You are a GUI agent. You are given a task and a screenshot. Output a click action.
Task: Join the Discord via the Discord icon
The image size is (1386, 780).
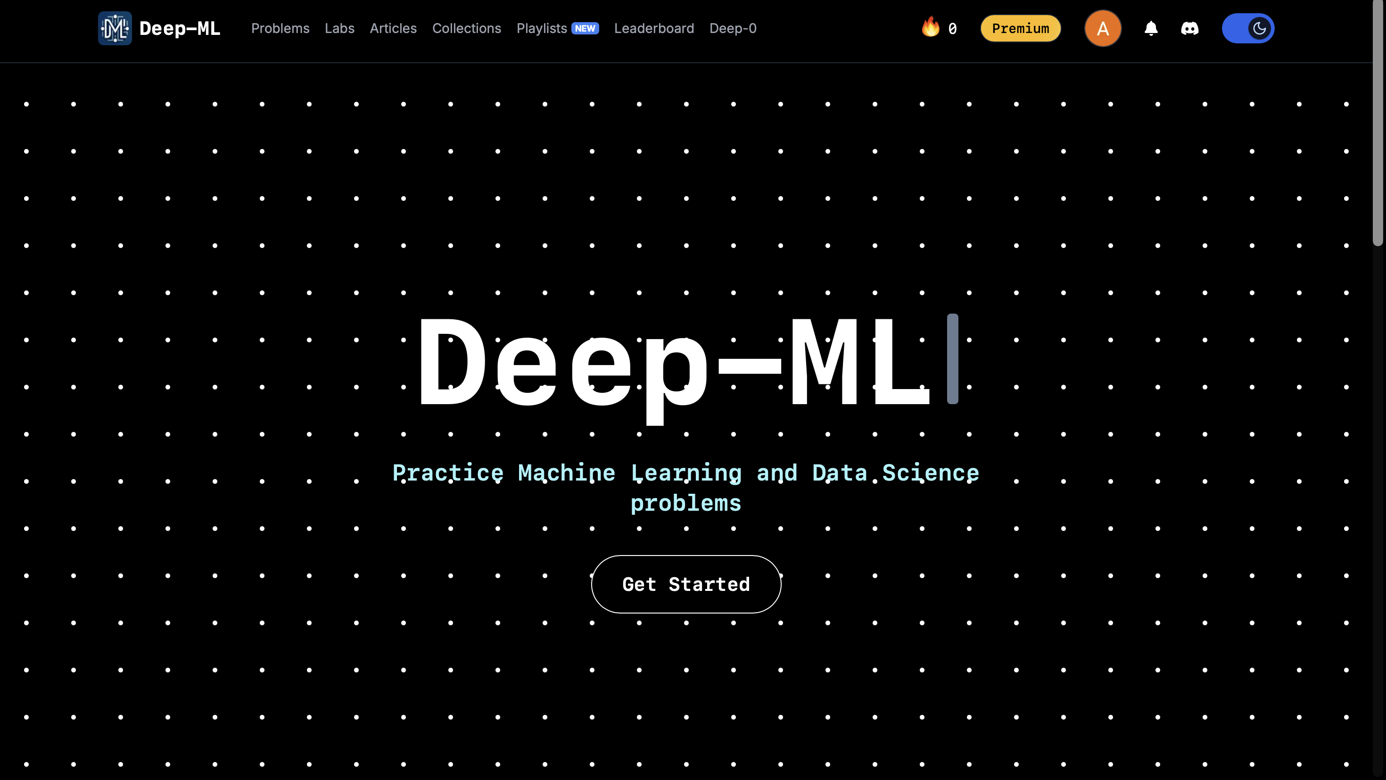click(x=1190, y=28)
